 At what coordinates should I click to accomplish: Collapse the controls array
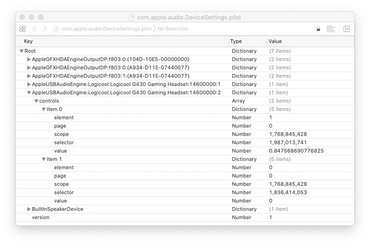(x=36, y=101)
